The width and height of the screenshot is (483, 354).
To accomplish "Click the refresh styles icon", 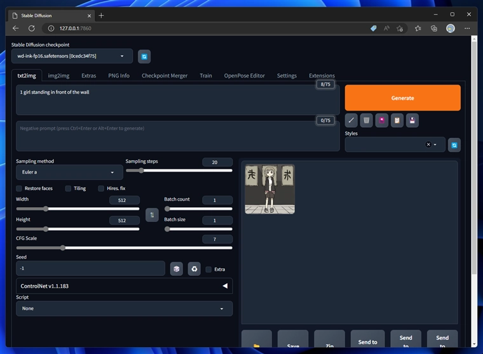I will click(x=454, y=145).
